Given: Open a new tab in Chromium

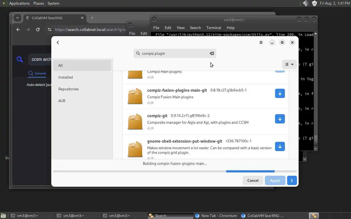Looking at the screenshot, I should 92,18.
